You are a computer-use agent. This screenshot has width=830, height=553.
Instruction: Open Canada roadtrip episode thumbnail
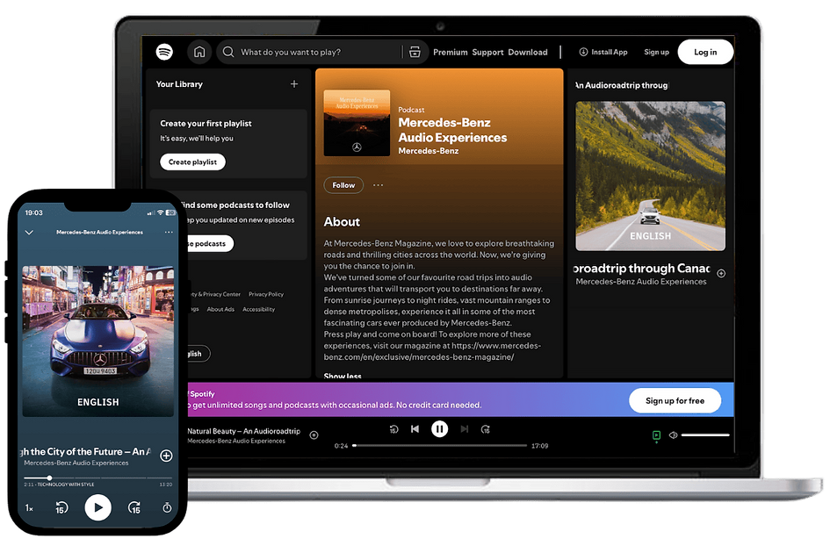click(x=650, y=176)
